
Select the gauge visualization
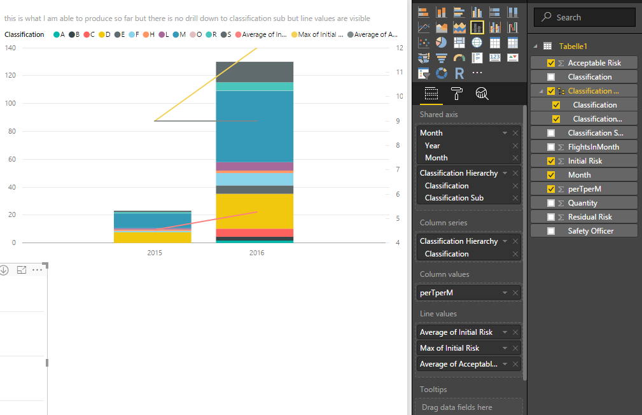tap(459, 58)
